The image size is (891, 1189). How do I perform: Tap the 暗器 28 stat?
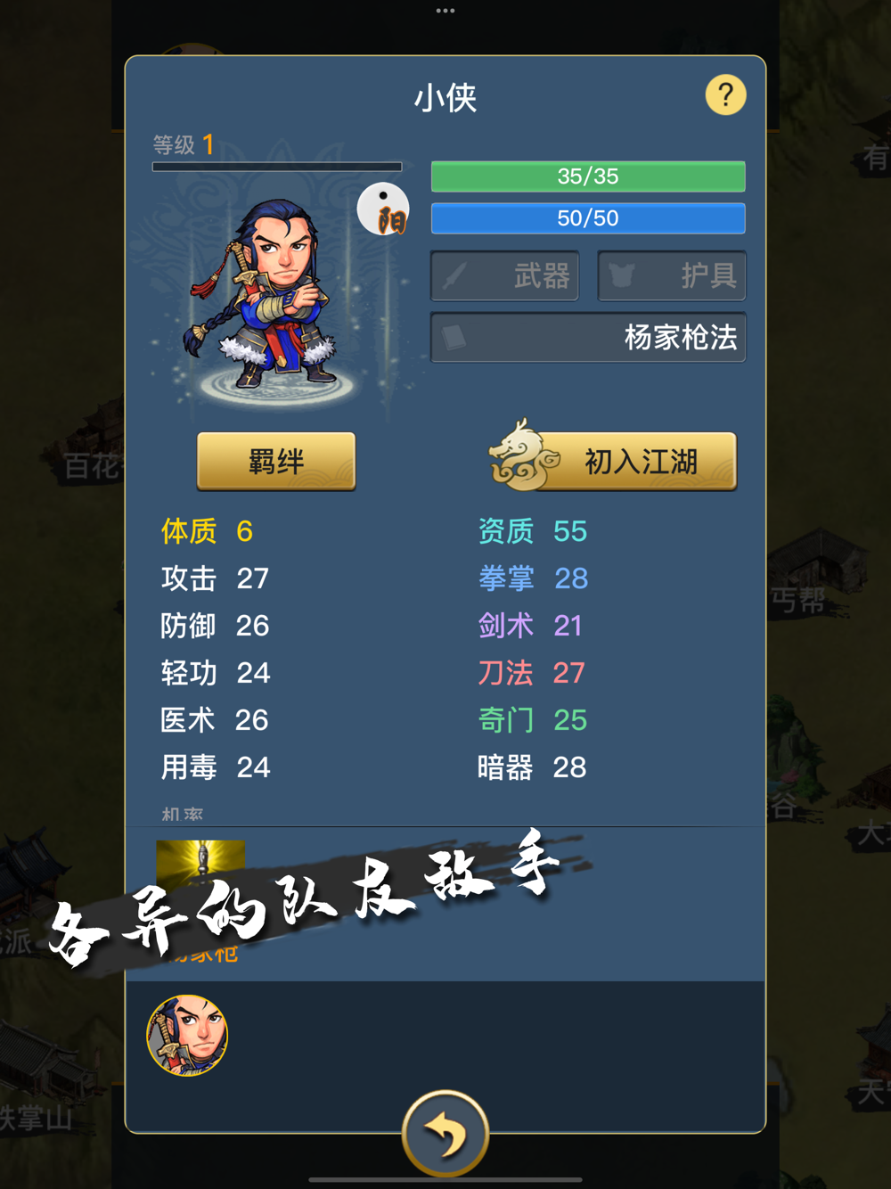[532, 767]
